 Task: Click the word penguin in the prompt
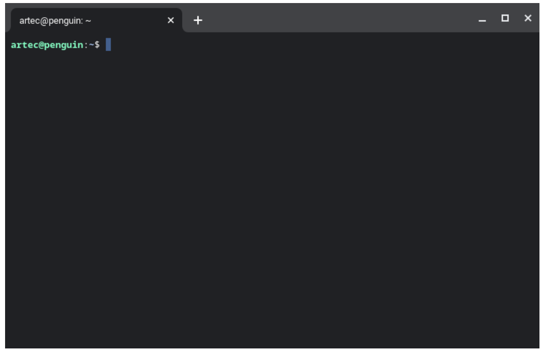[x=64, y=45]
